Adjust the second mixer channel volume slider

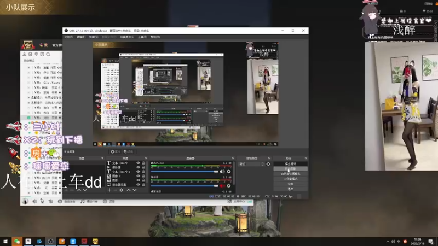pyautogui.click(x=185, y=186)
